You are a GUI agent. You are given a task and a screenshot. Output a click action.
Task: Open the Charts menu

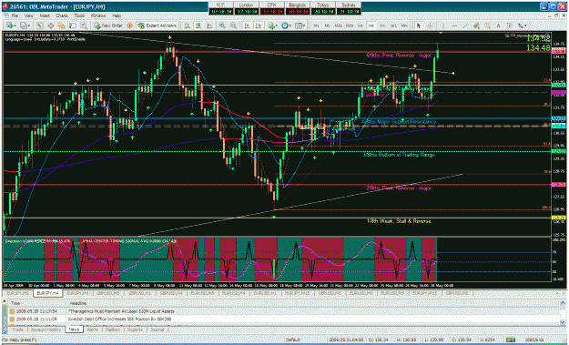[62, 16]
